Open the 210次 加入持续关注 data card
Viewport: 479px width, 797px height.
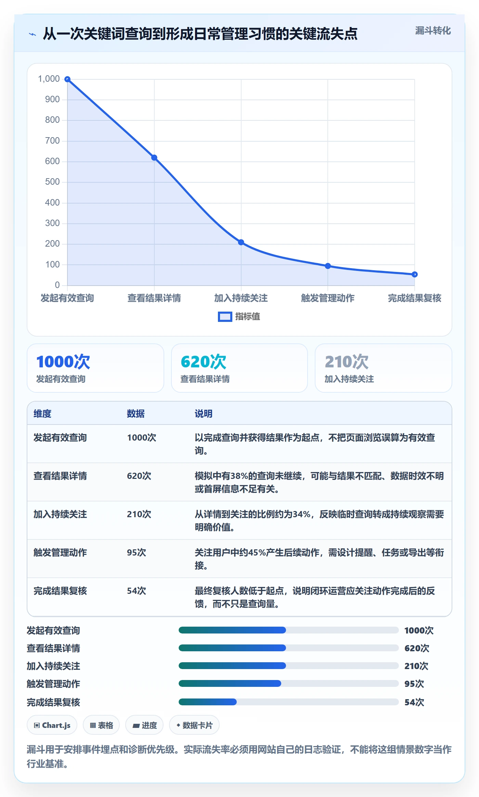(384, 368)
